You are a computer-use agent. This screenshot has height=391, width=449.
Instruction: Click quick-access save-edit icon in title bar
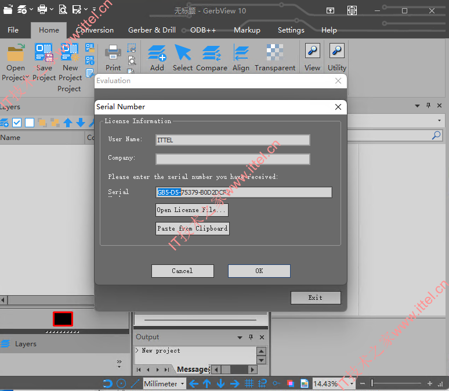(77, 10)
